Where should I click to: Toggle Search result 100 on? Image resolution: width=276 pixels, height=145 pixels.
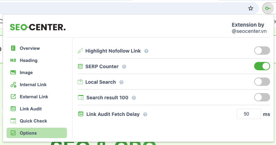[262, 98]
